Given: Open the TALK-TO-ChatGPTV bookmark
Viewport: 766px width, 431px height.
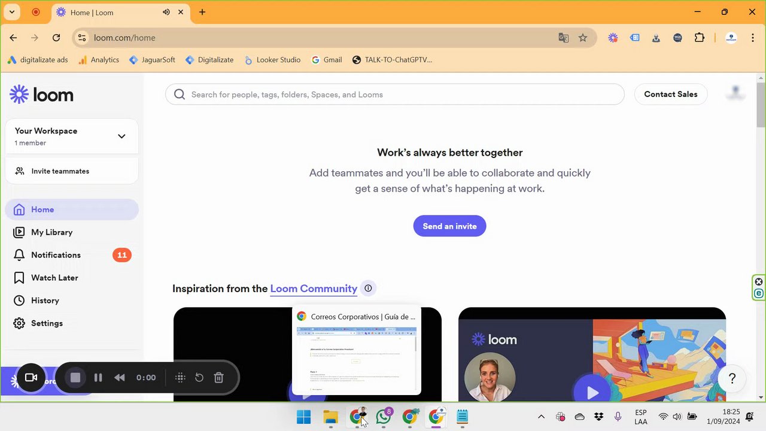Looking at the screenshot, I should 393,60.
